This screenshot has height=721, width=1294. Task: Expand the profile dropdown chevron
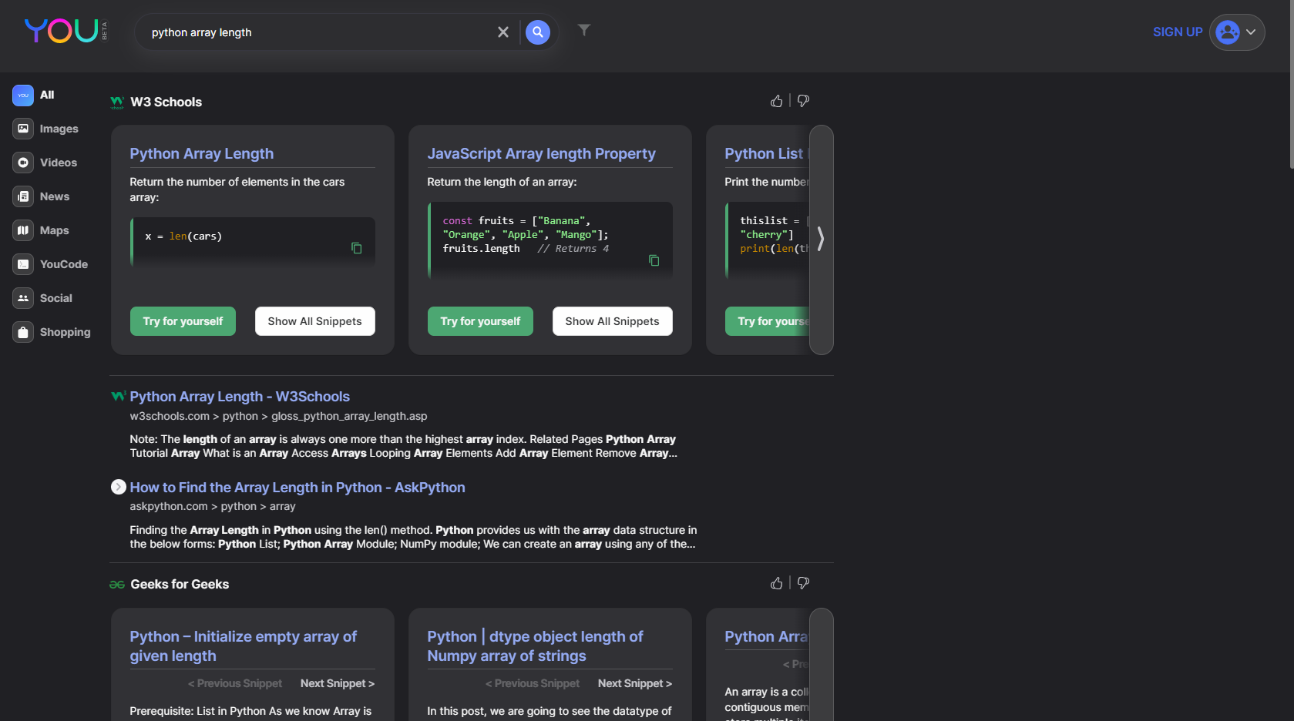(1251, 32)
